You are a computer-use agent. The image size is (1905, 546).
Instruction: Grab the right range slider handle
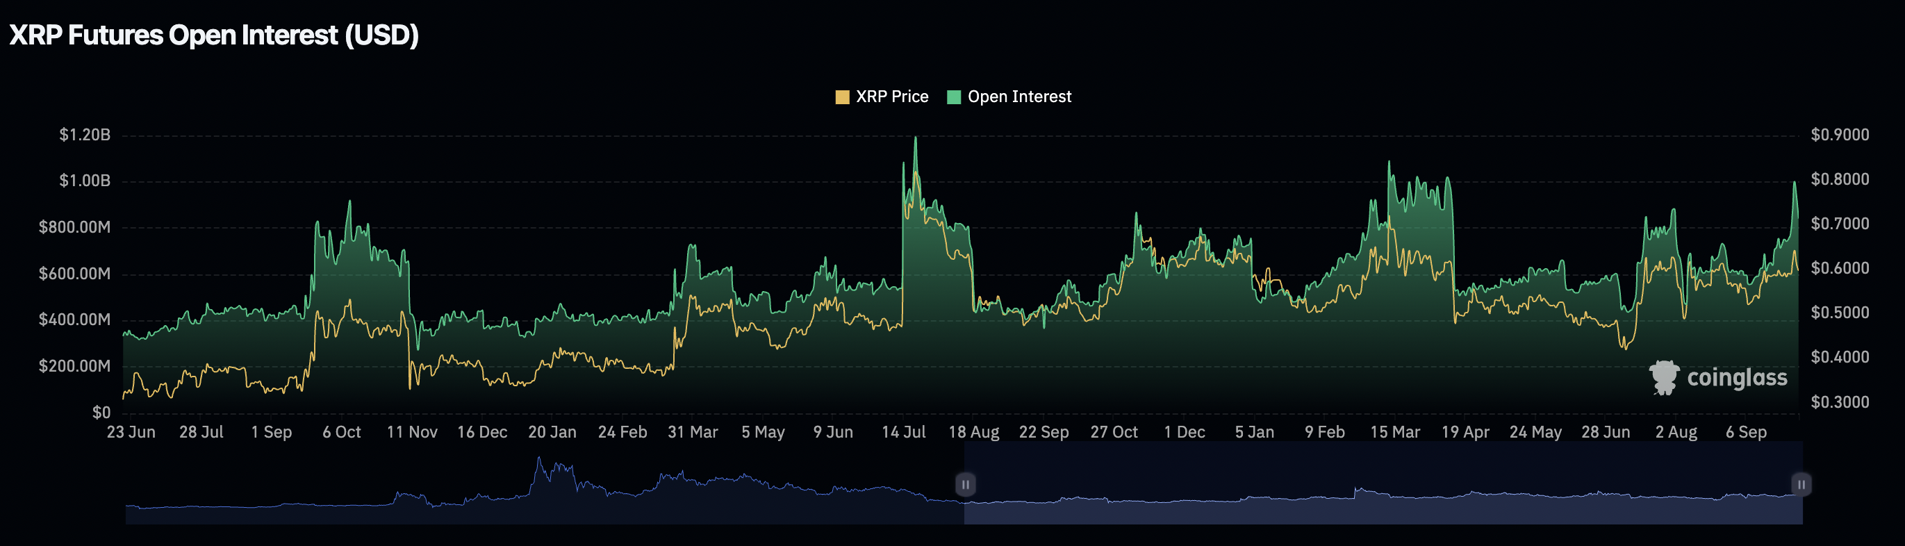point(1801,485)
